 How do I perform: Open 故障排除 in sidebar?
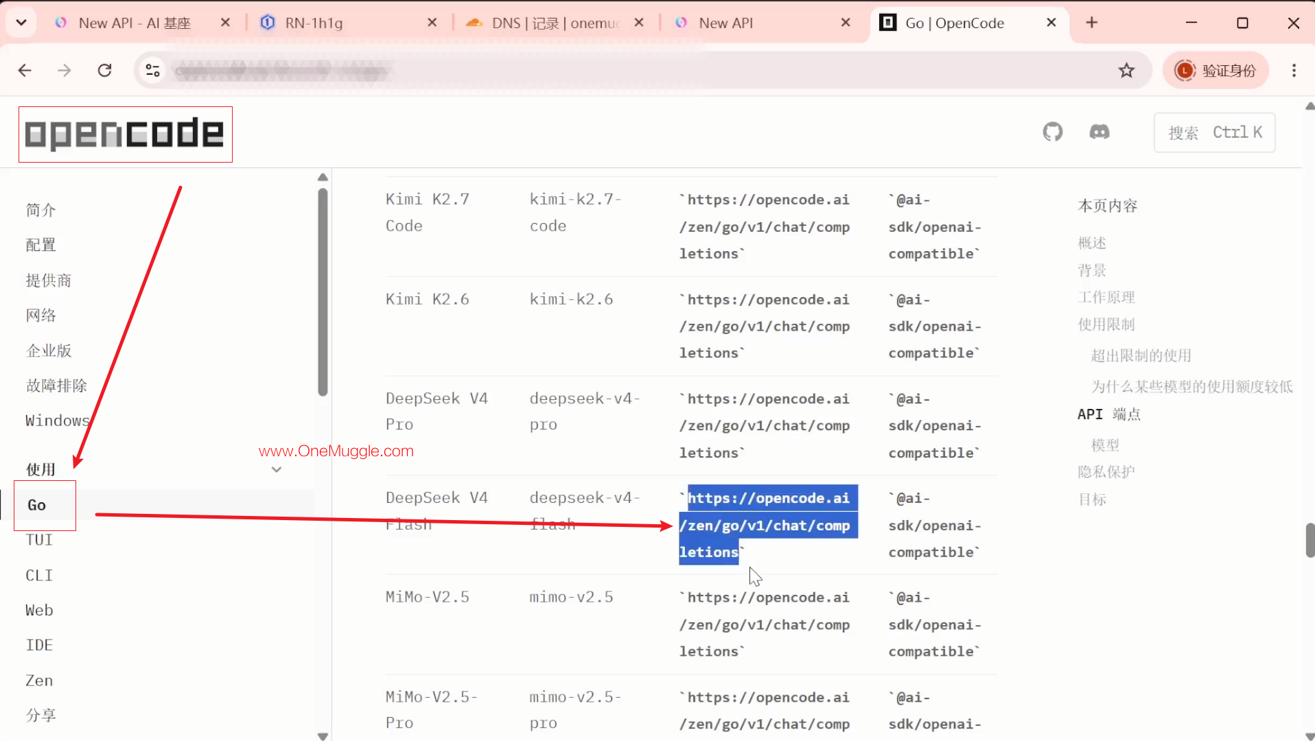[56, 385]
